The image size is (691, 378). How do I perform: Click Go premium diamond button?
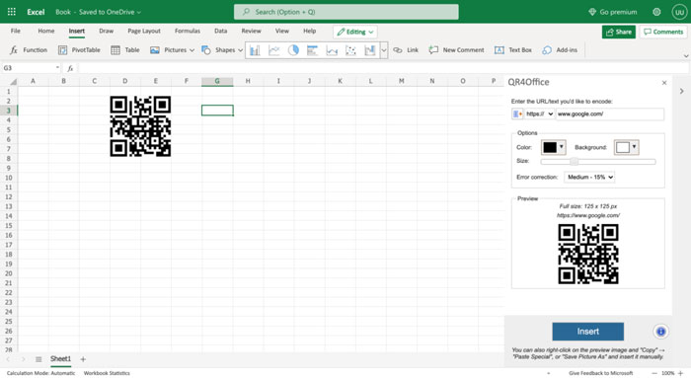click(x=613, y=12)
